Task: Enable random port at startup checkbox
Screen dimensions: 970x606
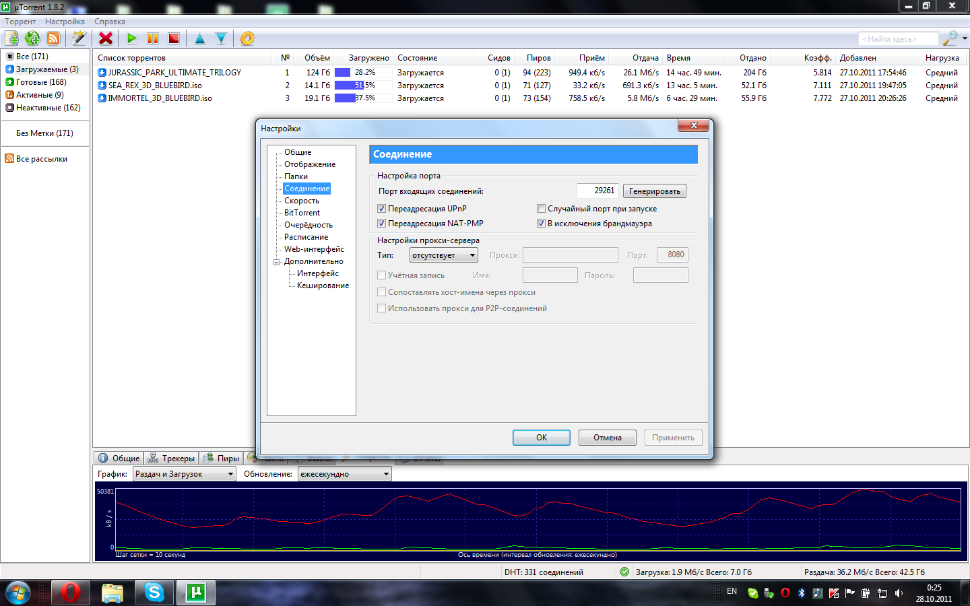Action: (x=541, y=209)
